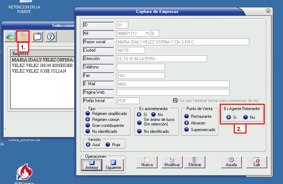Click the Salir exit button

[256, 162]
